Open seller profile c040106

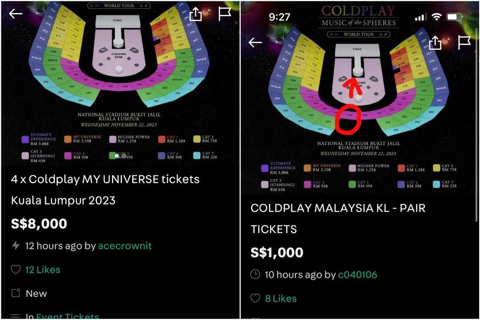coord(357,275)
